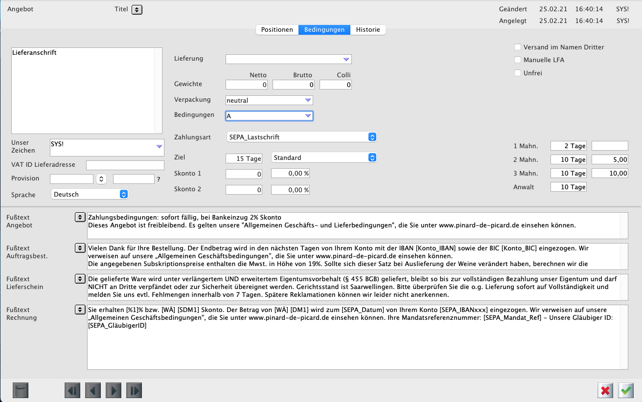Jump to last record arrow icon
The width and height of the screenshot is (642, 402).
[134, 390]
